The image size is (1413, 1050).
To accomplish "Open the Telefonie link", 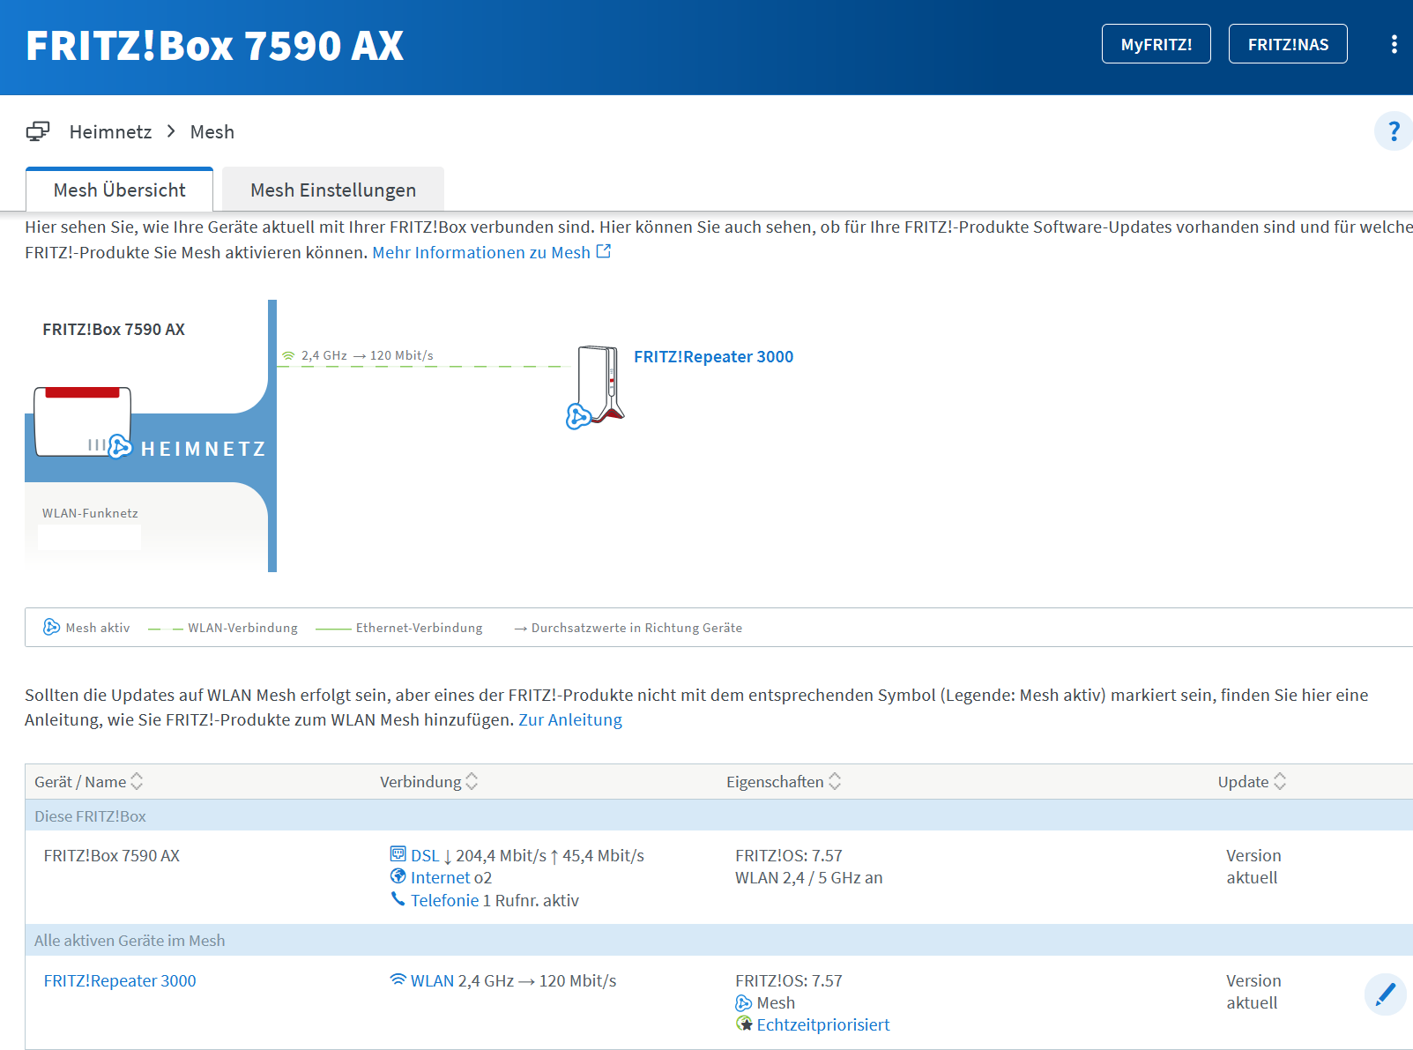I will click(x=445, y=900).
